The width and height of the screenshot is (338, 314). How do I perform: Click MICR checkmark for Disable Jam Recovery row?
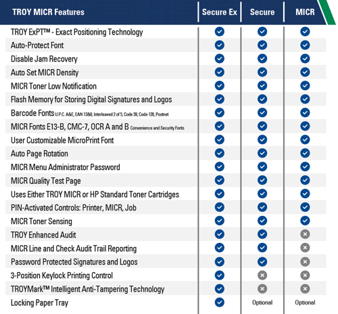[x=305, y=59]
